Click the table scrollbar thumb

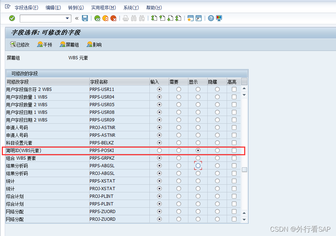point(244,169)
